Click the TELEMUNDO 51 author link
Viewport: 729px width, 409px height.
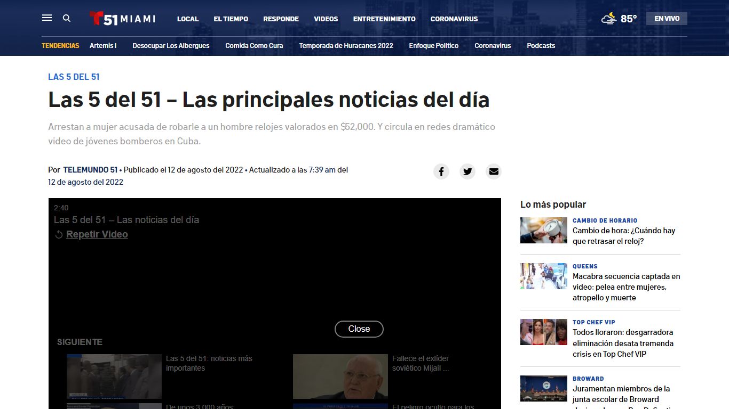click(x=90, y=170)
